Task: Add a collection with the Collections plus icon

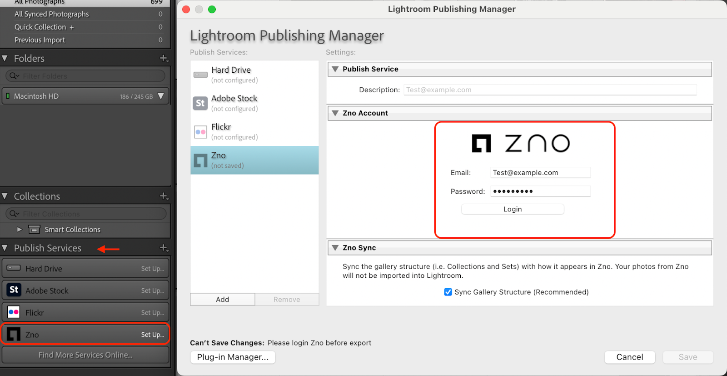Action: tap(164, 196)
